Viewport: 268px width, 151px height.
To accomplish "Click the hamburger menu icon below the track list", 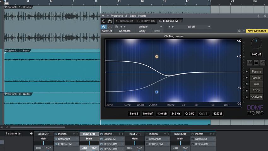I will click(x=2, y=127).
